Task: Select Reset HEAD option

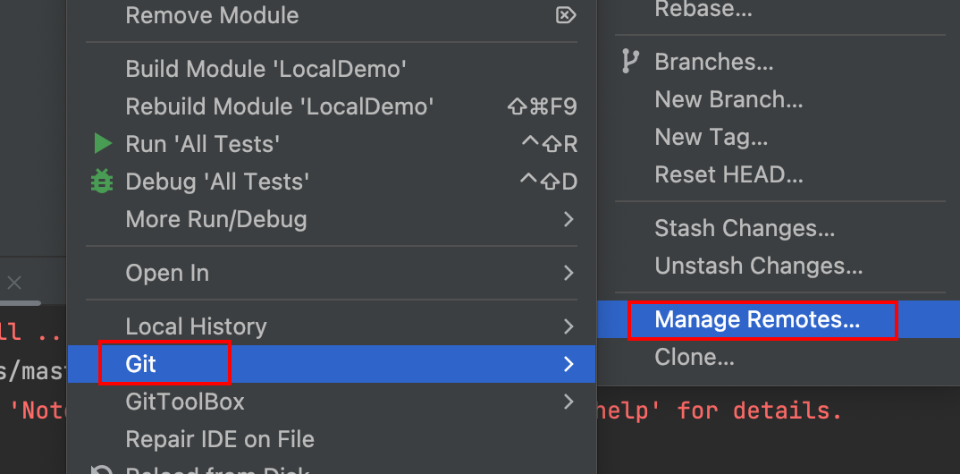Action: coord(728,174)
